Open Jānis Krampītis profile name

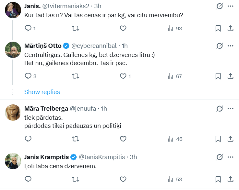pyautogui.click(x=46, y=157)
